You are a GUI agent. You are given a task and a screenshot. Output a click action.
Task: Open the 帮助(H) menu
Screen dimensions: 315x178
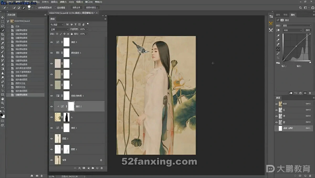point(98,2)
